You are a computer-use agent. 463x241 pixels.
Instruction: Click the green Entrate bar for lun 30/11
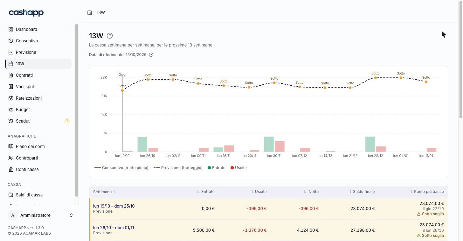click(x=269, y=144)
